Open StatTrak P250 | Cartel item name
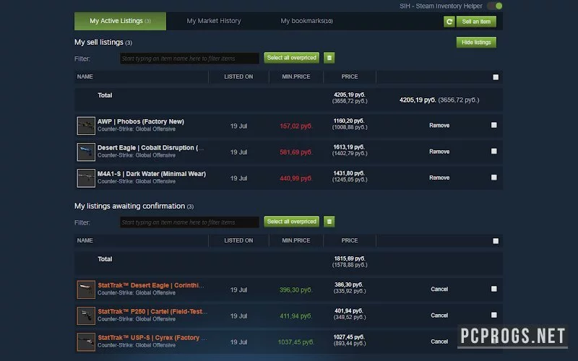The height and width of the screenshot is (361, 578). pyautogui.click(x=152, y=312)
